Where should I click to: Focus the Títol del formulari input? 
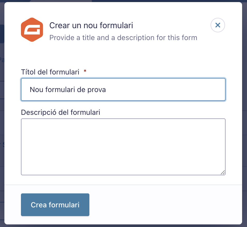(x=123, y=89)
